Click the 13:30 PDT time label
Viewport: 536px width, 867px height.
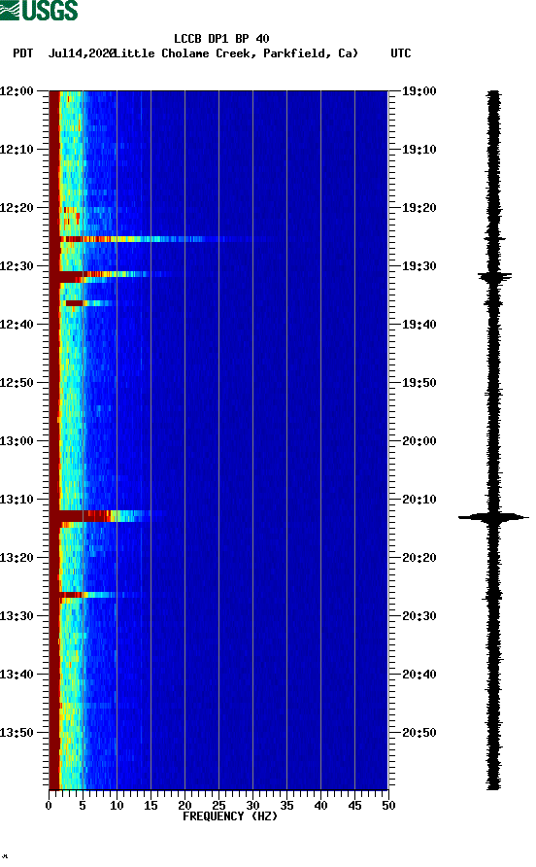pyautogui.click(x=17, y=616)
